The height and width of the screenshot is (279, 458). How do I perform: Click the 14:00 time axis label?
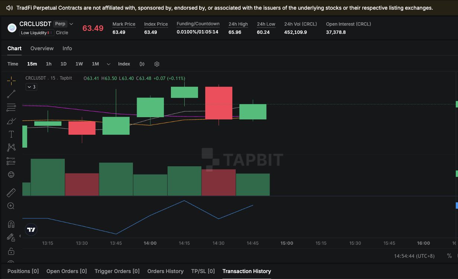pos(150,243)
